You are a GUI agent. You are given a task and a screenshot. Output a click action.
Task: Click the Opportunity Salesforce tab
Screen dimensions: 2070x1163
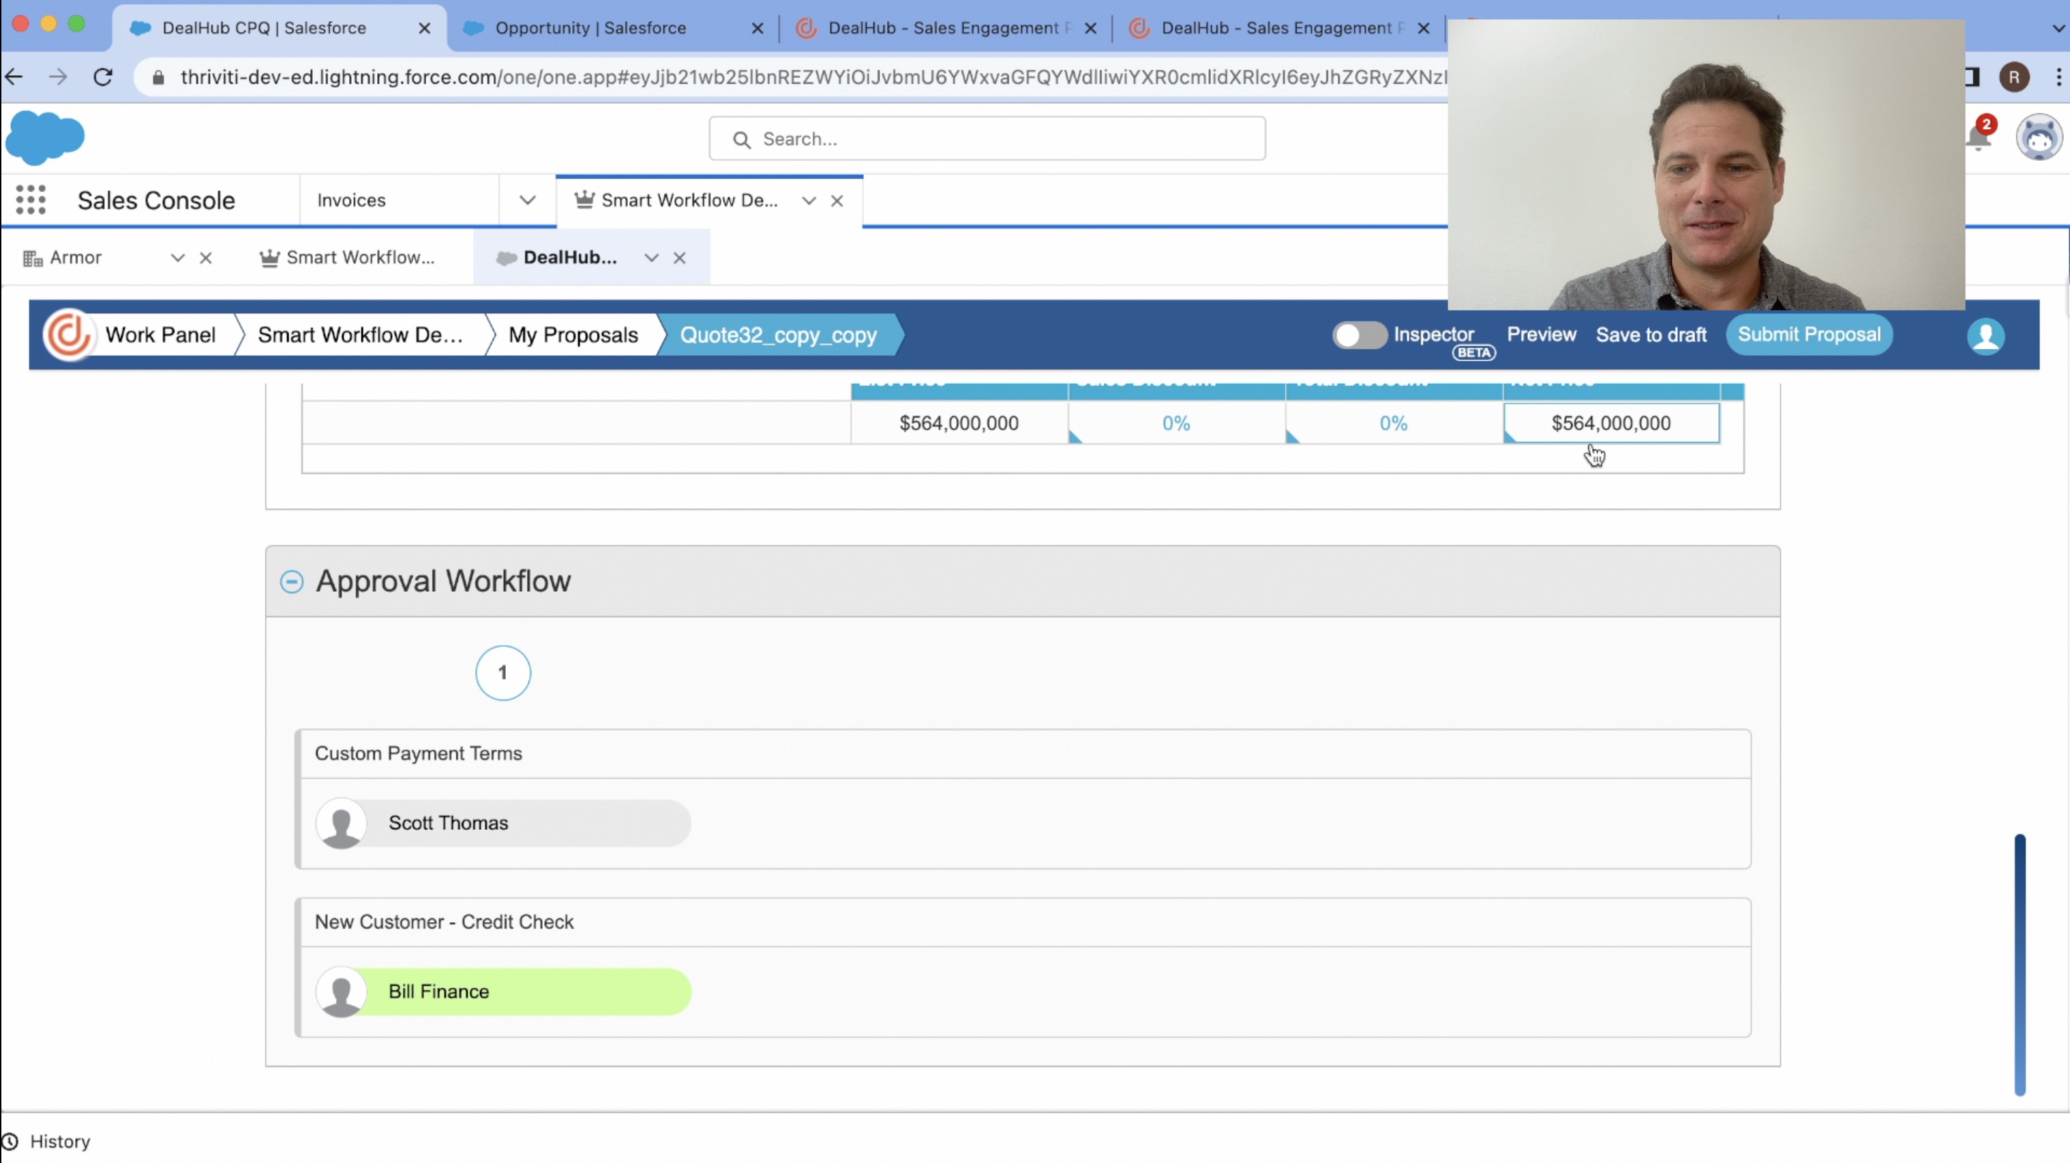coord(587,27)
